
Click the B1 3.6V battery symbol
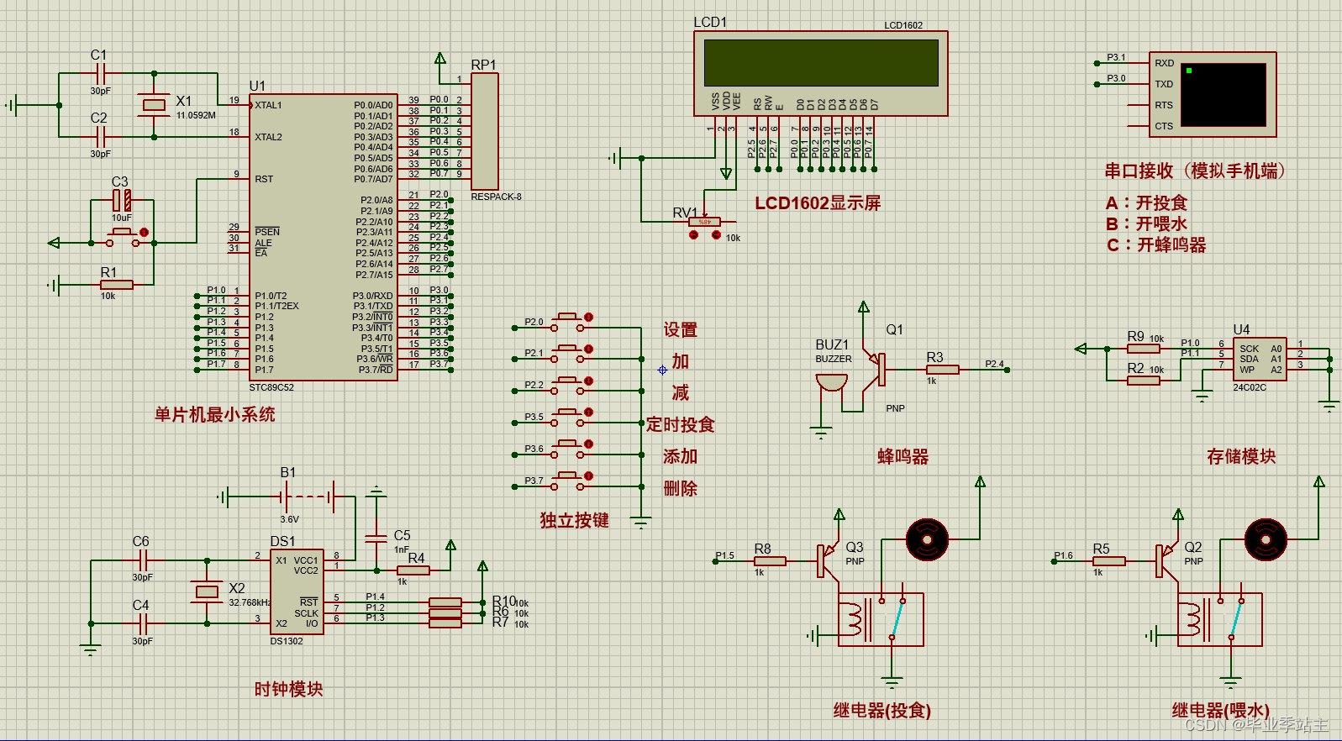[x=307, y=497]
